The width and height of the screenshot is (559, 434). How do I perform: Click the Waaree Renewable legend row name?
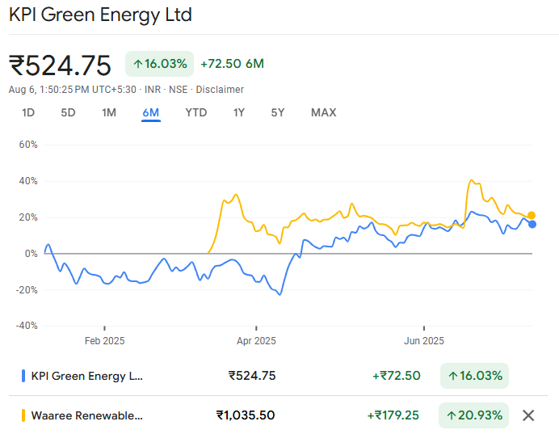tap(87, 415)
